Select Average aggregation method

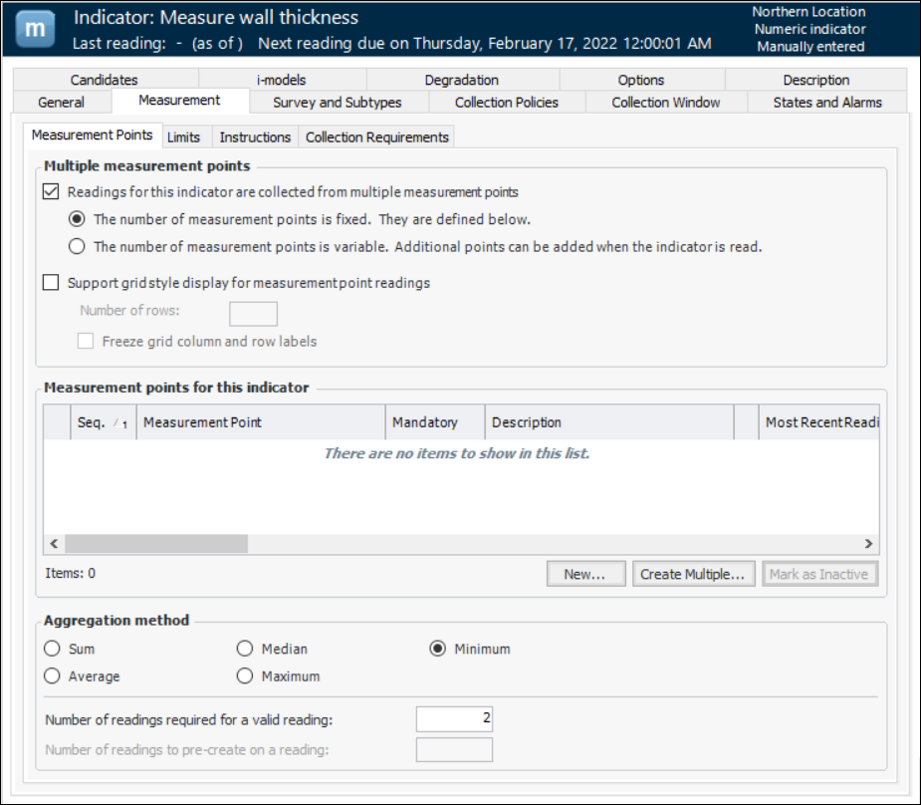[53, 676]
